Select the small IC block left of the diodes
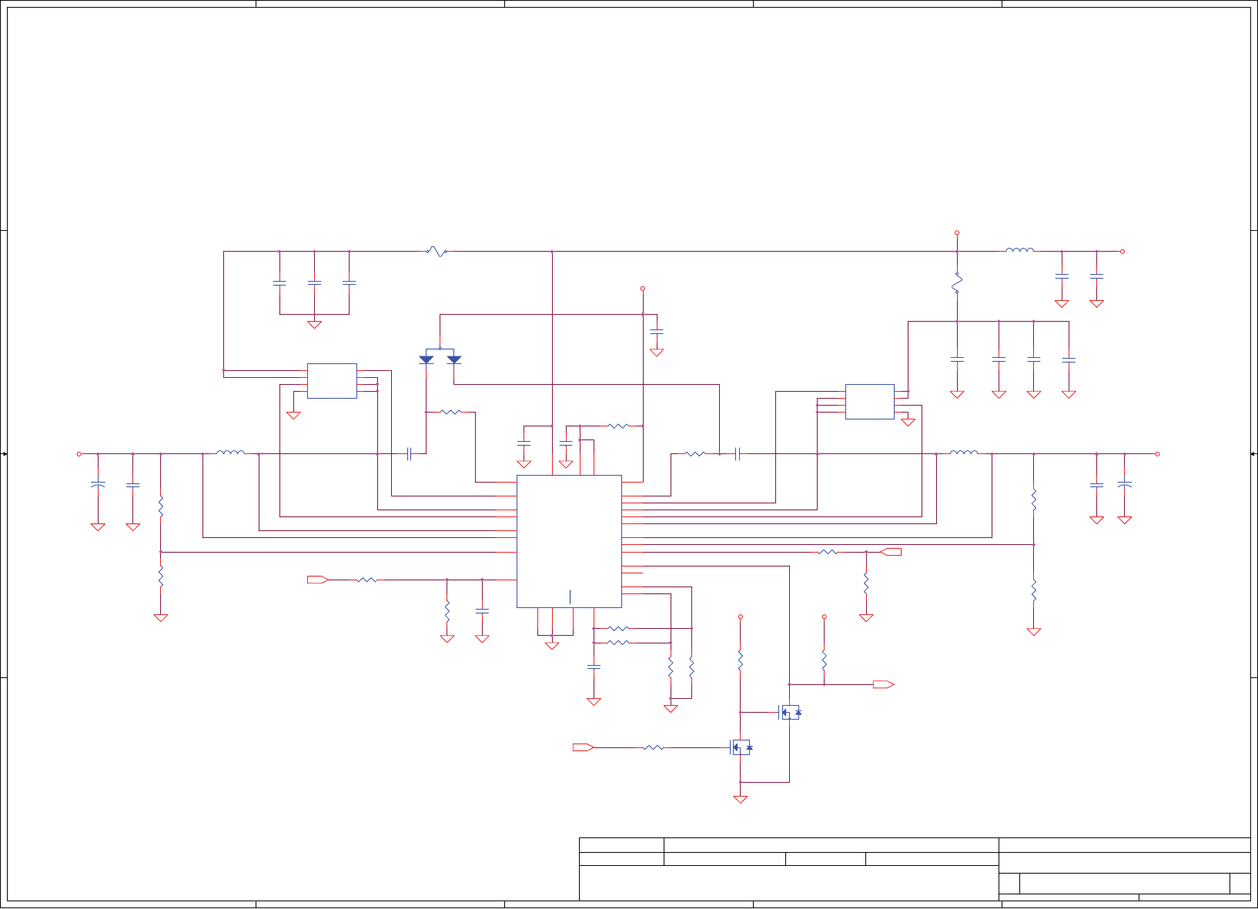This screenshot has width=1258, height=909. (332, 381)
